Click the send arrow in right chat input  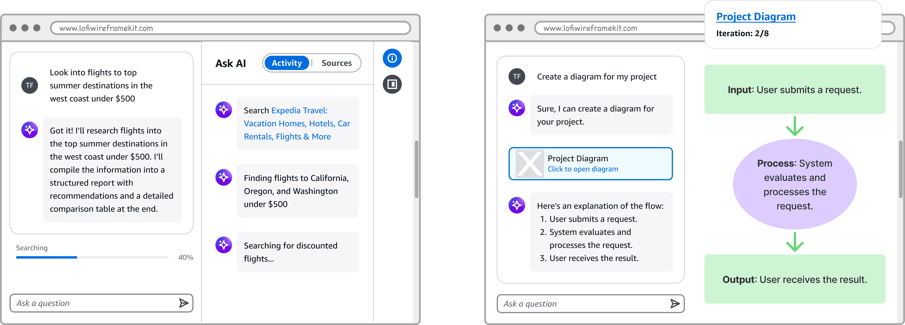coord(674,304)
